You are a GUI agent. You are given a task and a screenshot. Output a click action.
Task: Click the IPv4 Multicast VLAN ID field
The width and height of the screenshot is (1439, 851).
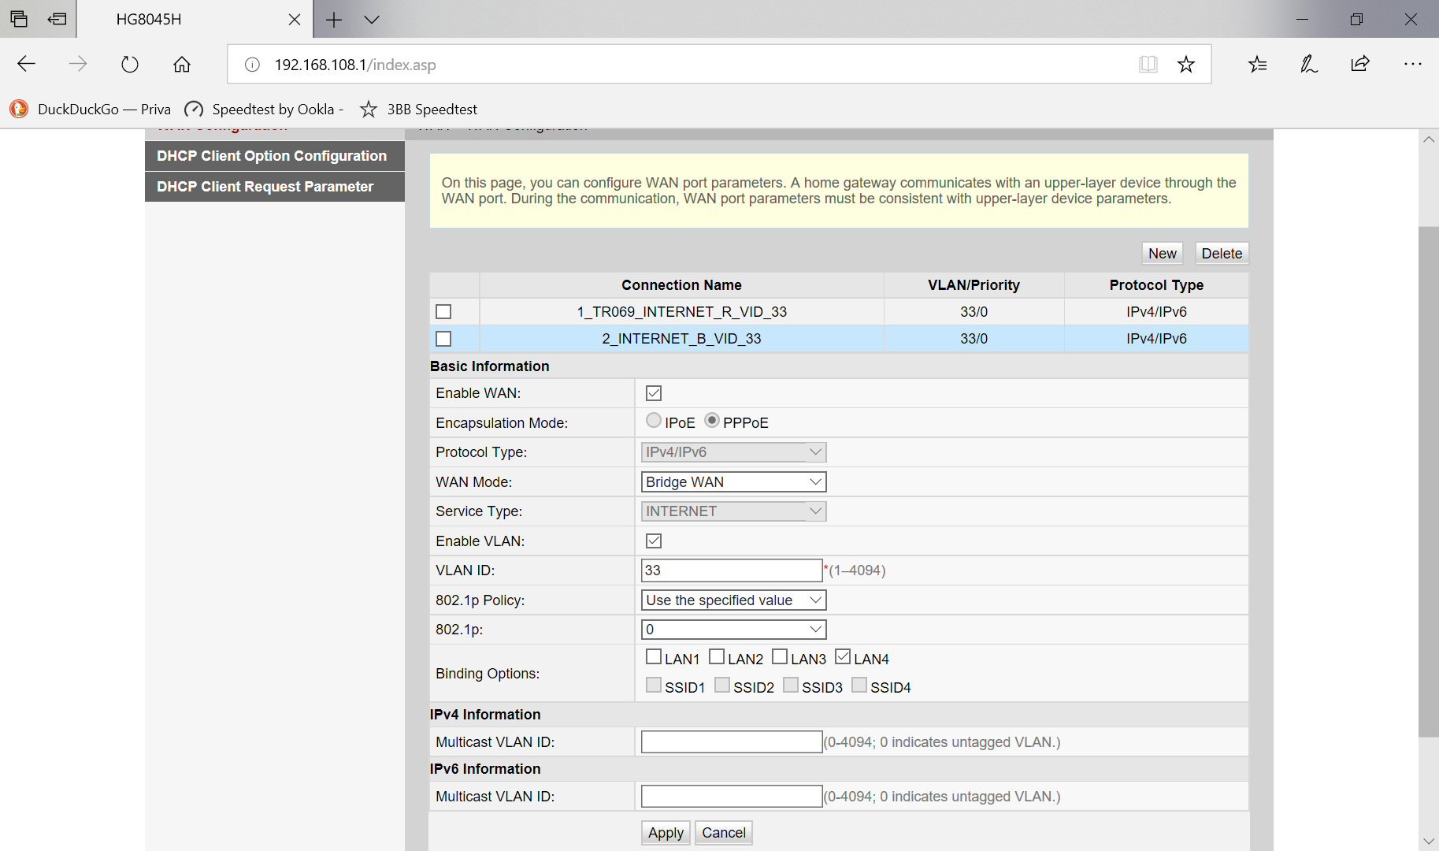tap(732, 742)
